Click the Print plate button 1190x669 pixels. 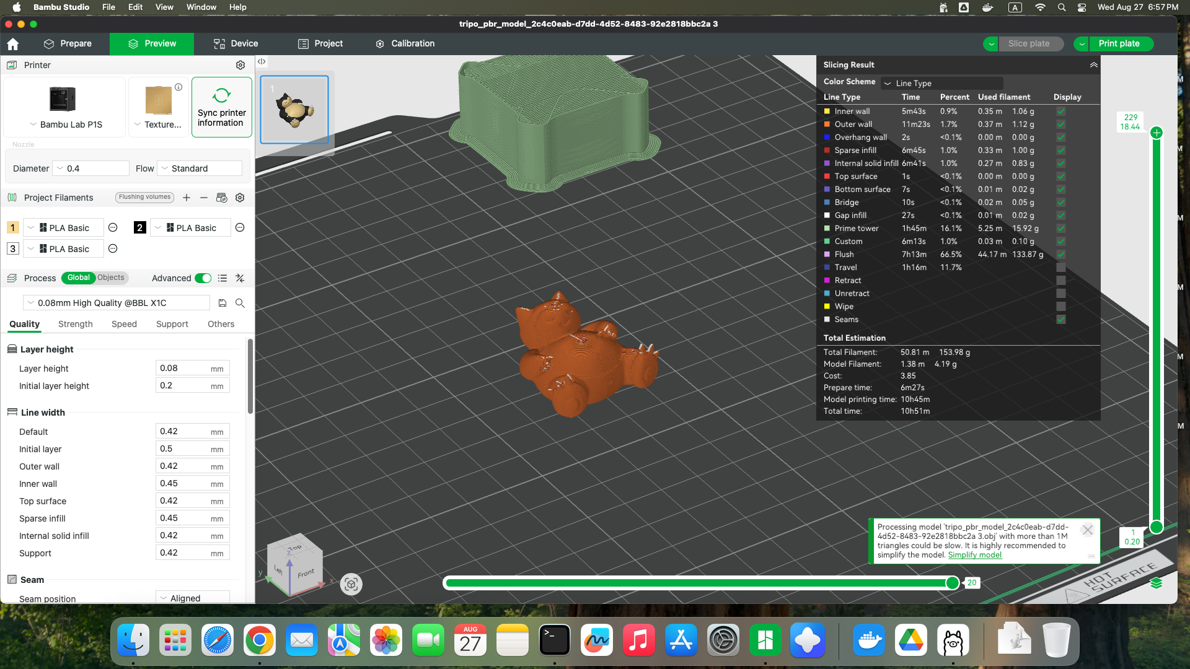1119,44
